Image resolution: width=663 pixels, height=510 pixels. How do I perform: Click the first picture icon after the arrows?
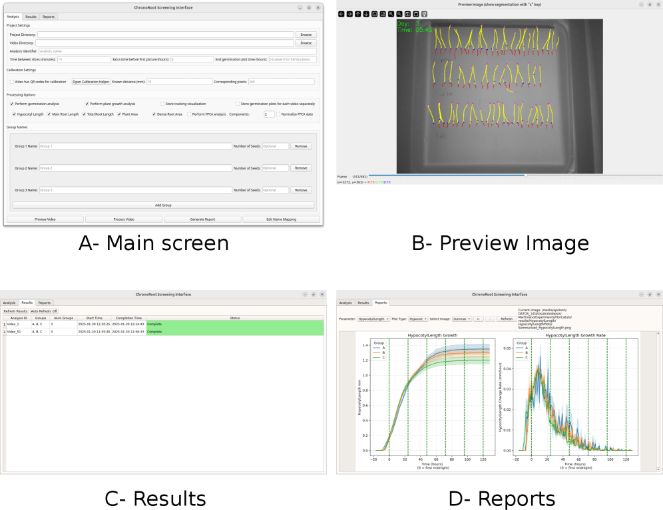click(x=375, y=14)
